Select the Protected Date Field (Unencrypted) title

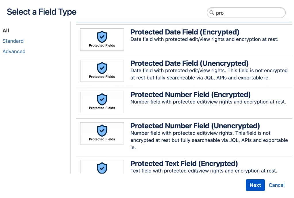[189, 63]
